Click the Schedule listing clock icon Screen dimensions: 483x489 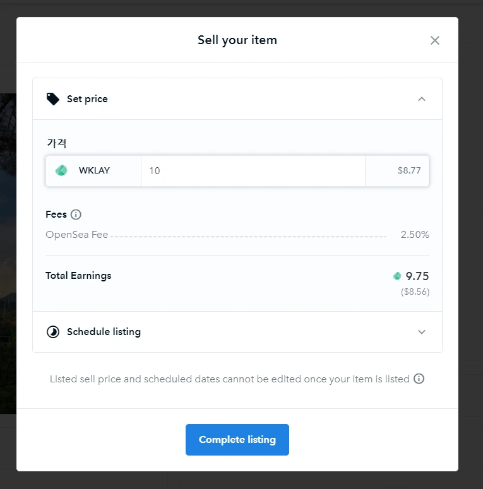pyautogui.click(x=53, y=332)
